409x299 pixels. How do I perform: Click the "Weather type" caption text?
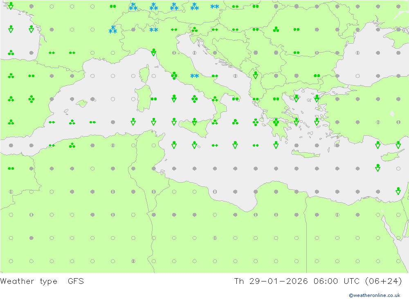point(29,281)
